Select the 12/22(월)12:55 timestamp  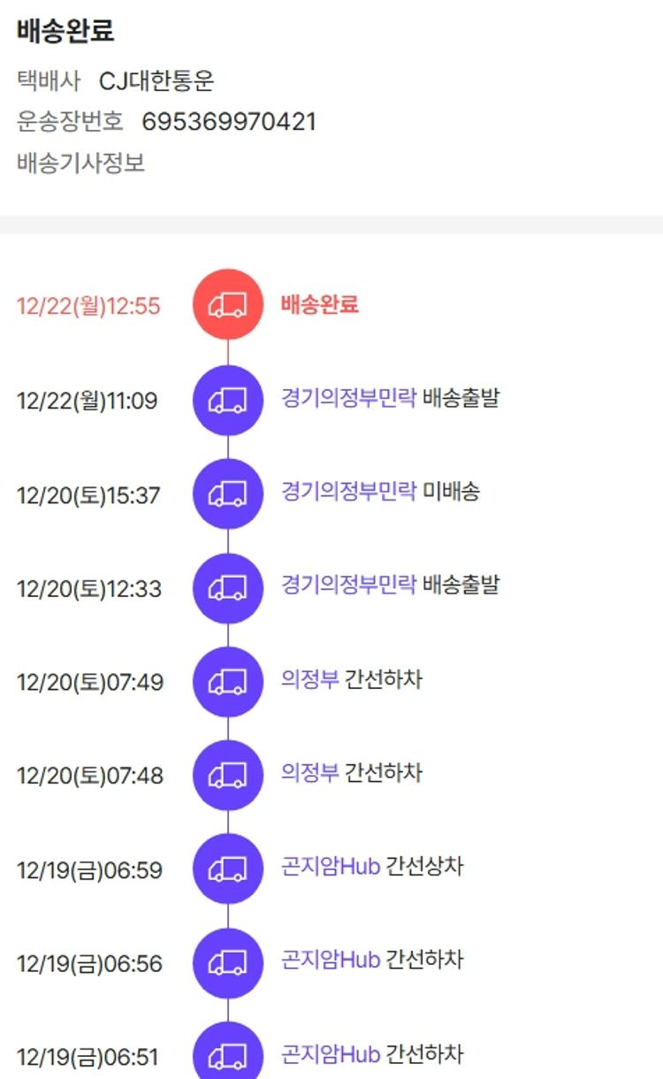coord(88,306)
